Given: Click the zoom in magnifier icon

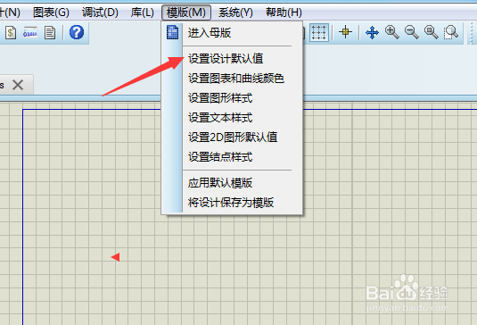Looking at the screenshot, I should (x=391, y=32).
